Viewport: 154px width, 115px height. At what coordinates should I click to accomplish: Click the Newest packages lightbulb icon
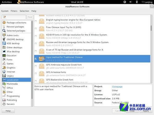click(4, 27)
